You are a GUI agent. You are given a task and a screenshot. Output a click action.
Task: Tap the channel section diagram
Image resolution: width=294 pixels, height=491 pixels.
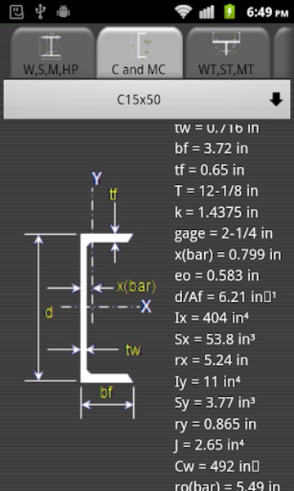click(89, 296)
